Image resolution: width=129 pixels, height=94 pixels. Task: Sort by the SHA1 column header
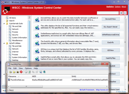90,76
